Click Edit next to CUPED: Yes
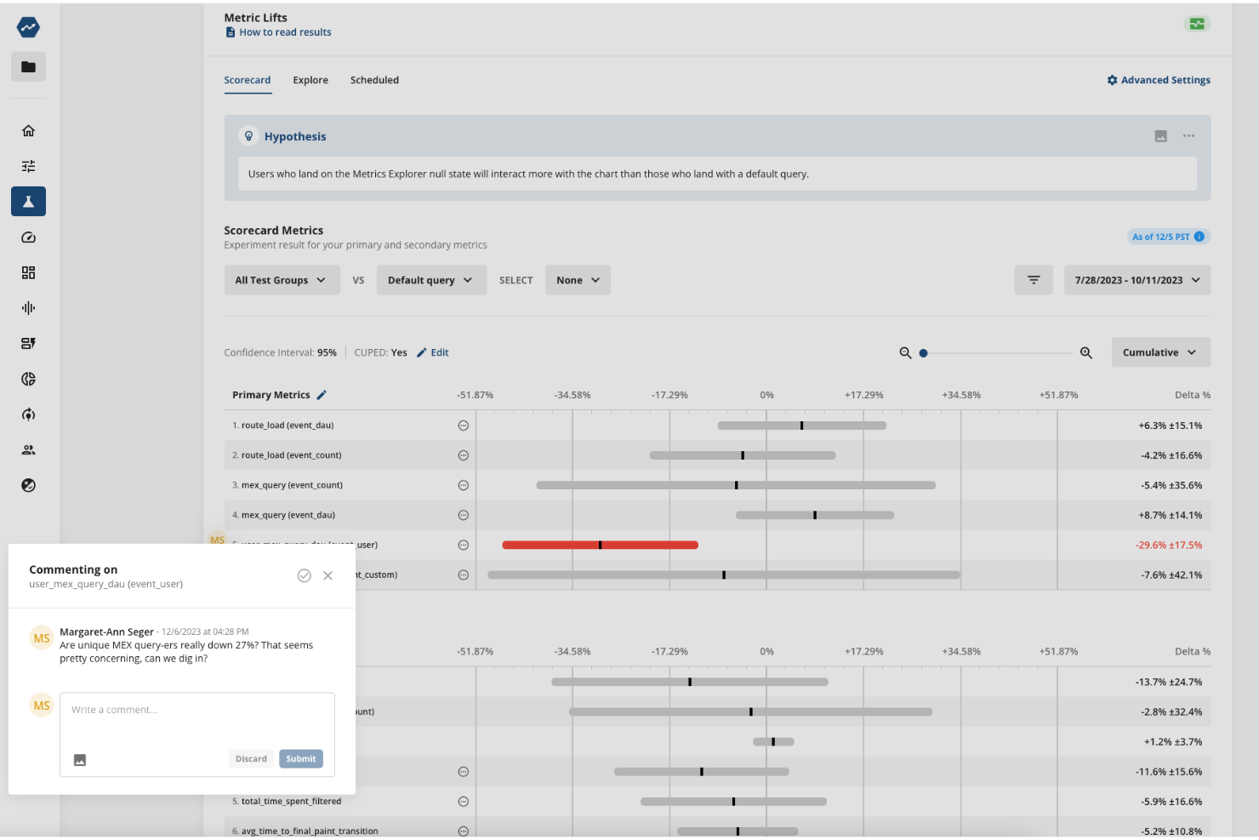 433,352
